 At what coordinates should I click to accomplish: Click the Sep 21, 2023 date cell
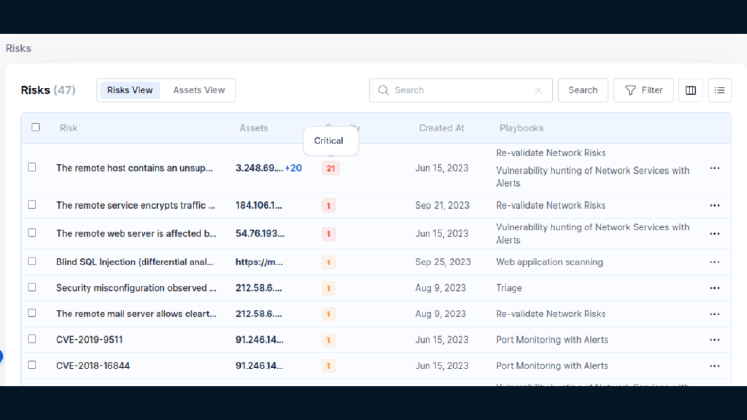coord(443,205)
